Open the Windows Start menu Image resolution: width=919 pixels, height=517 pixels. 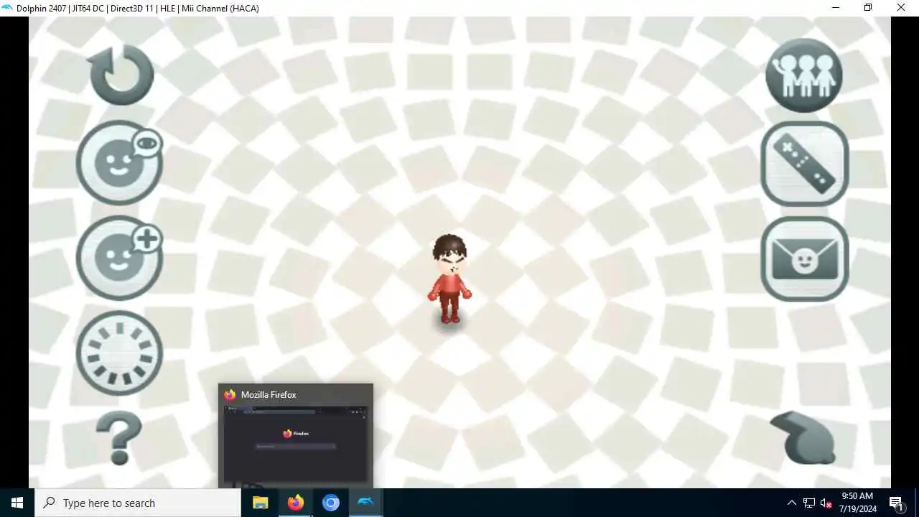[17, 503]
